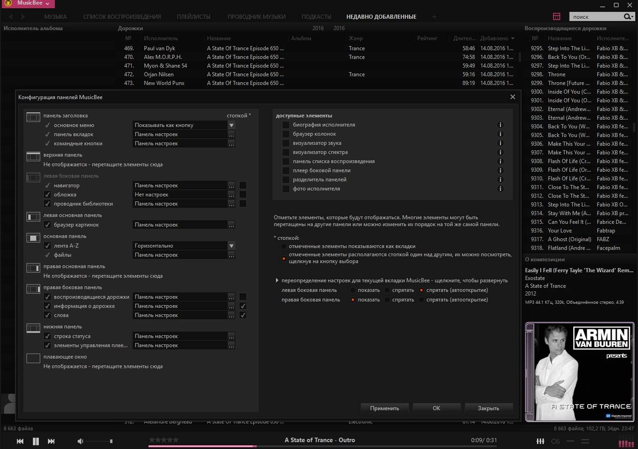The width and height of the screenshot is (638, 449).
Task: Uncheck 'лента A-Z' element
Action: pos(47,246)
